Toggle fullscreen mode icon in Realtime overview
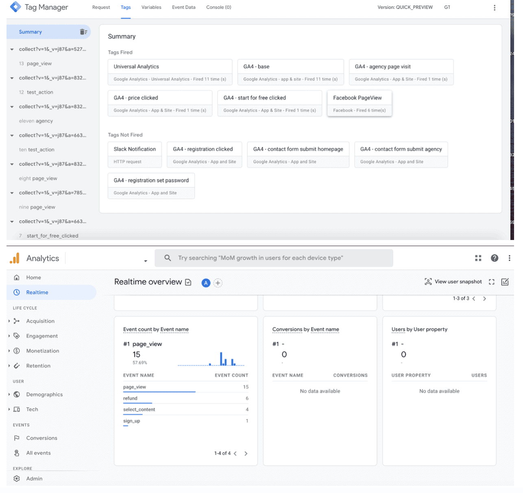Image resolution: width=523 pixels, height=493 pixels. point(492,282)
